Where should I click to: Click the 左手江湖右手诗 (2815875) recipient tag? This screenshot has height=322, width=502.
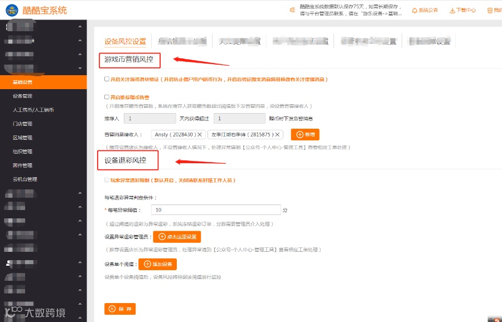[245, 135]
